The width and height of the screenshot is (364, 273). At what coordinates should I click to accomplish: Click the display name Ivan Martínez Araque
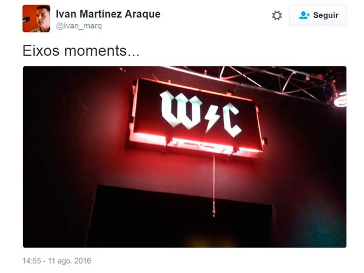(x=108, y=14)
